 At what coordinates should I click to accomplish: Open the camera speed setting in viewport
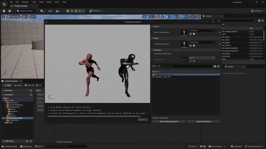click(193, 17)
